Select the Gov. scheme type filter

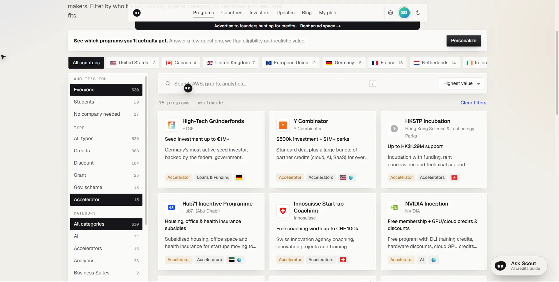point(106,188)
